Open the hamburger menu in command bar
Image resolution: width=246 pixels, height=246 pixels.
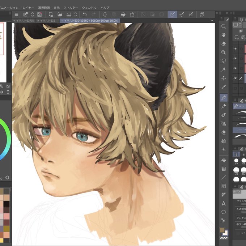click(17, 14)
